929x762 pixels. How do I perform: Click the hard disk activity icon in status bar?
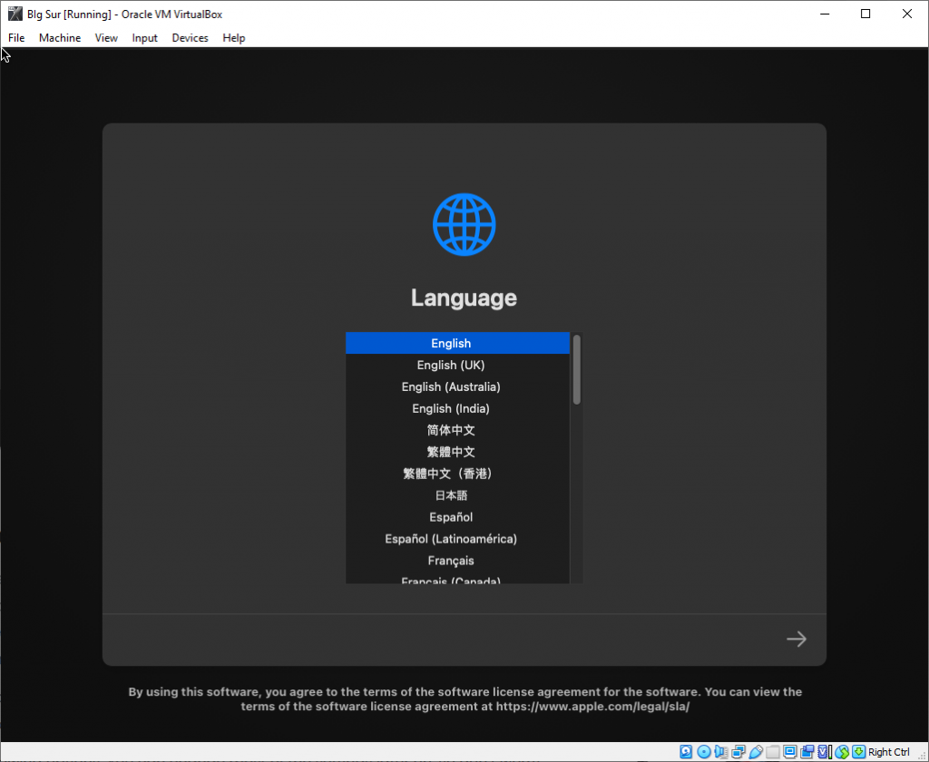[686, 751]
